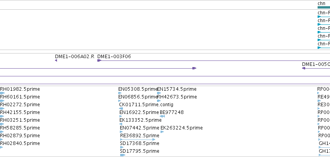
Task: Click the EK263224.5prime arrow marker
Action: click(162, 132)
